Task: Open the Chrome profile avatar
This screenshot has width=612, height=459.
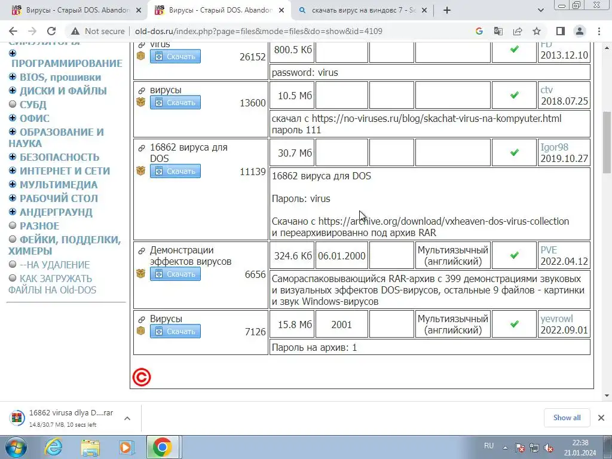Action: (x=580, y=31)
